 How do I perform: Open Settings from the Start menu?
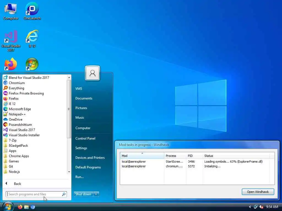(81, 148)
